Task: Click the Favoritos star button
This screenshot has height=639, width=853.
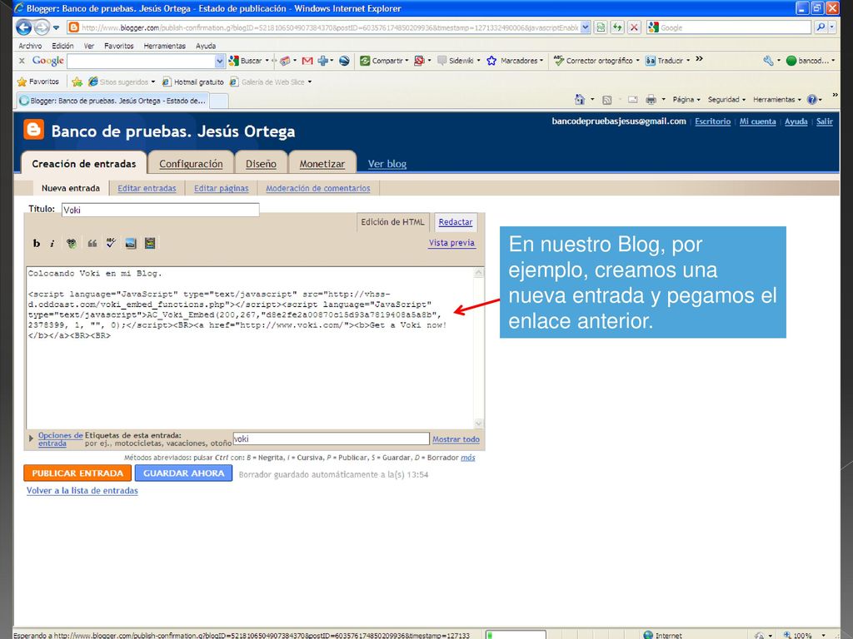Action: point(38,82)
